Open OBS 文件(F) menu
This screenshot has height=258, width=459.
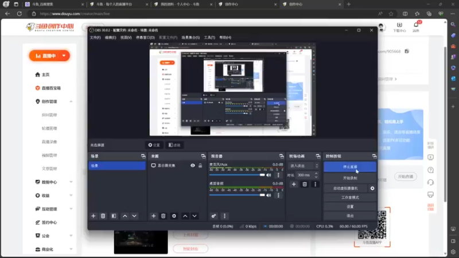click(95, 37)
